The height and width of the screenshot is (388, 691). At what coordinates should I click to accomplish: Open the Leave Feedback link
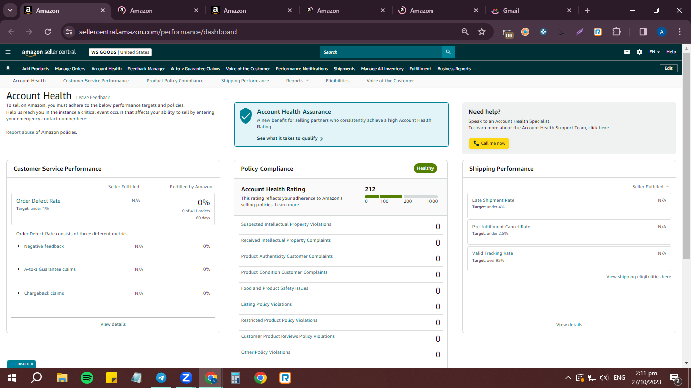pyautogui.click(x=93, y=98)
